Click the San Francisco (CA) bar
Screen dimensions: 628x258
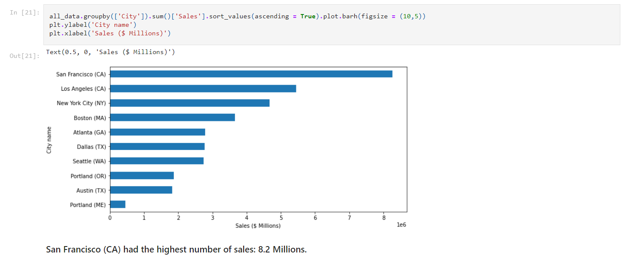[251, 74]
